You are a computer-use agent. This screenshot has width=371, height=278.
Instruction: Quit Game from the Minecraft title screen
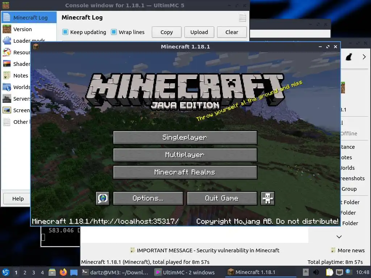tap(222, 198)
